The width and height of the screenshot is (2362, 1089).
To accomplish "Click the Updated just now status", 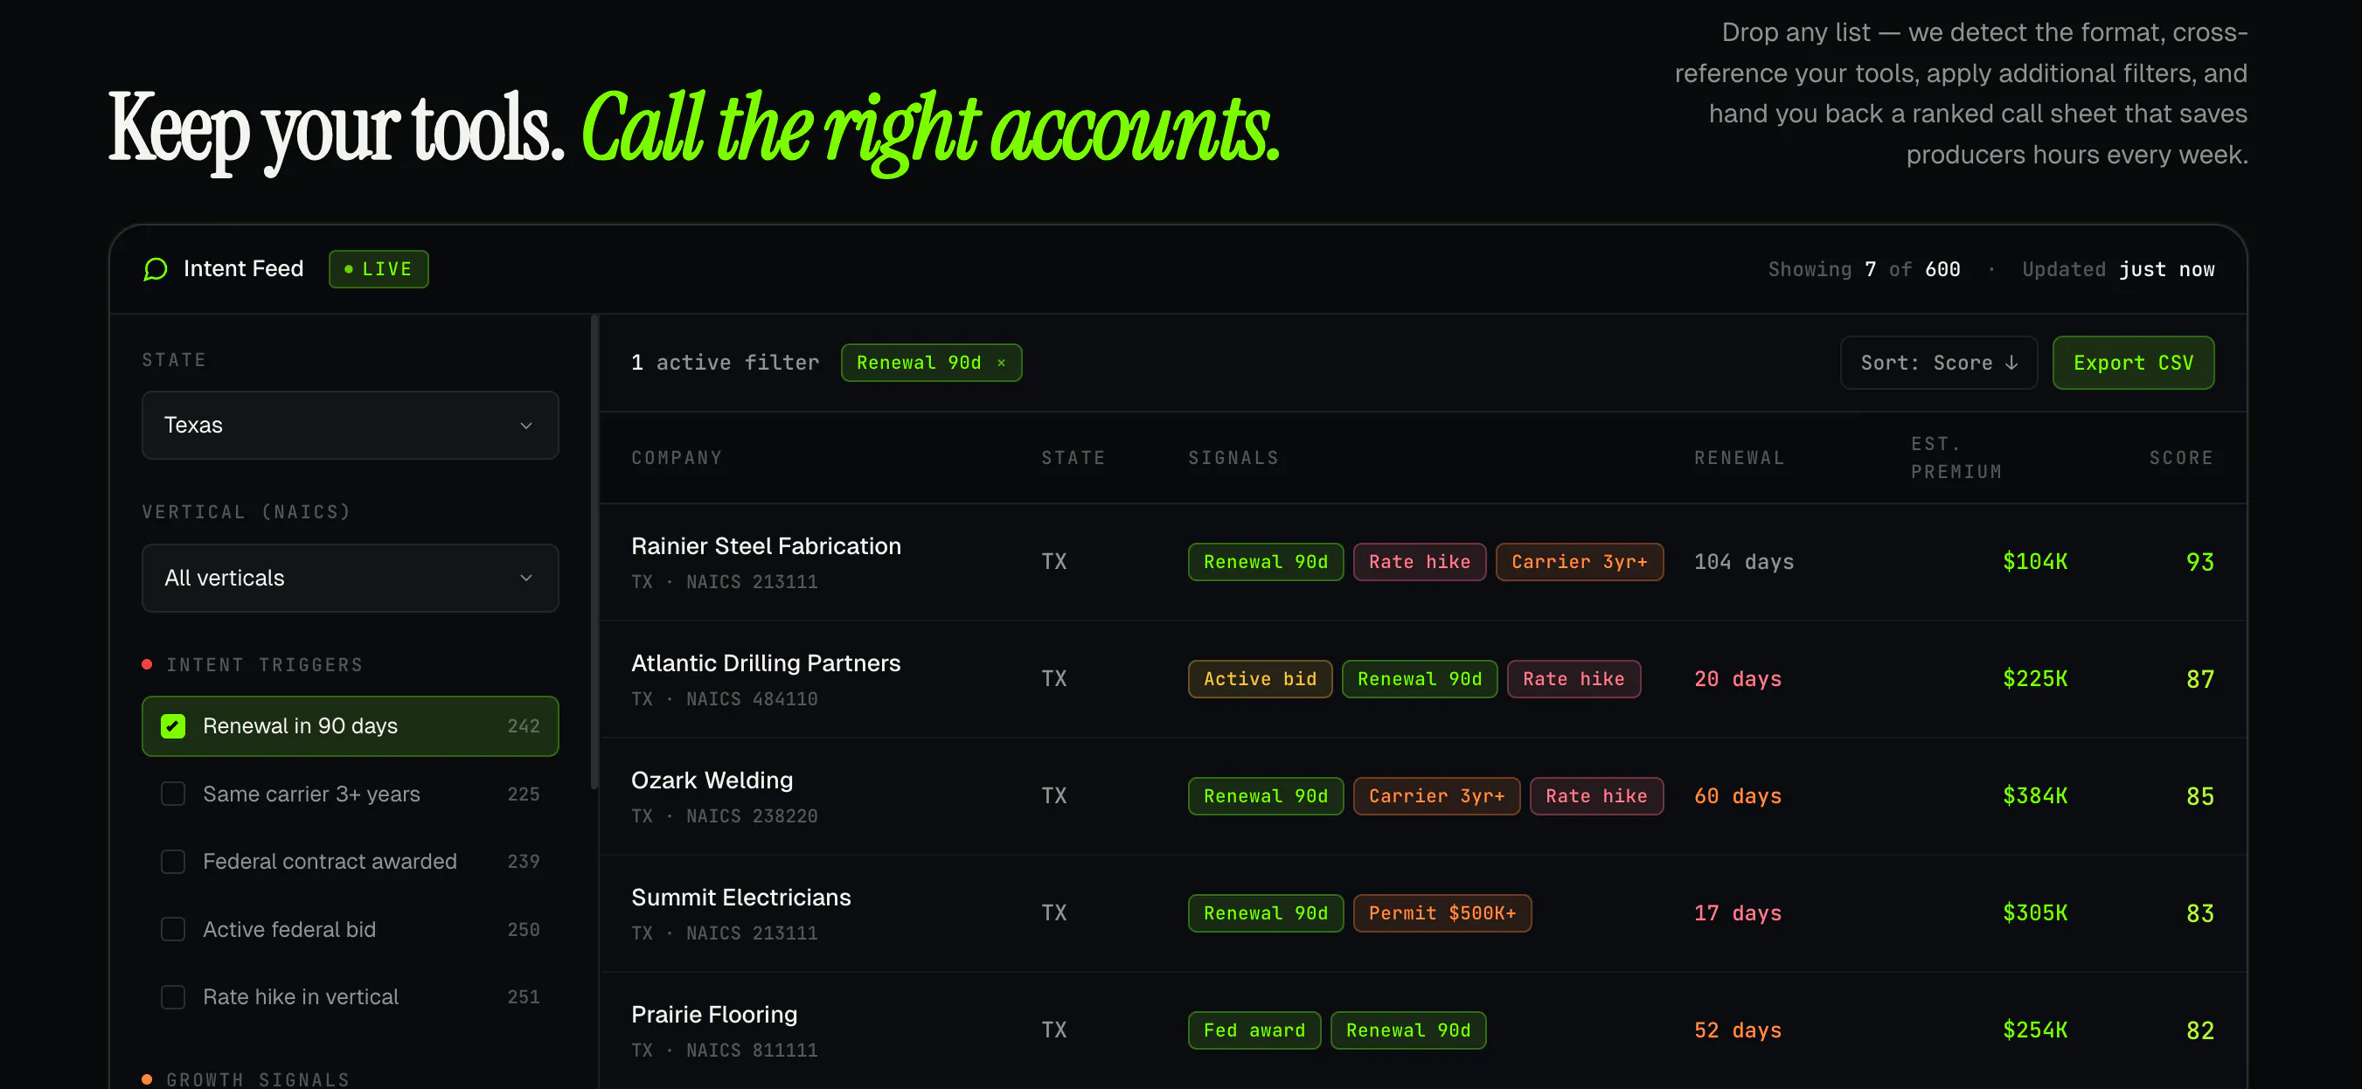I will 2118,269.
